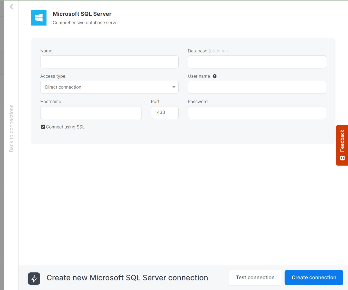Click the back chevron arrow icon

pos(11,7)
